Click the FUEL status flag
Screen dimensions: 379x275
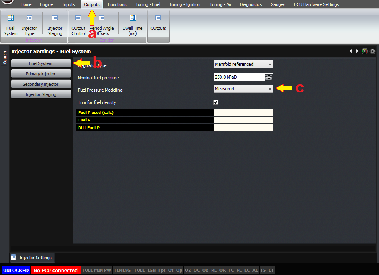[x=139, y=270]
